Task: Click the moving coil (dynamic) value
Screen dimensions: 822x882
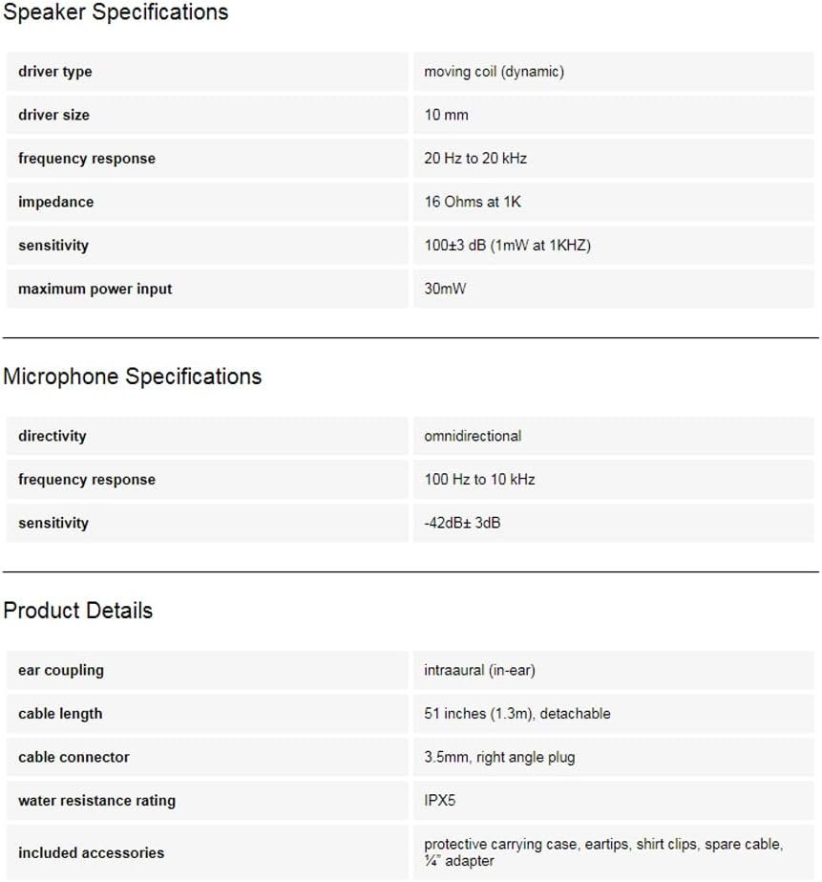Action: tap(494, 72)
